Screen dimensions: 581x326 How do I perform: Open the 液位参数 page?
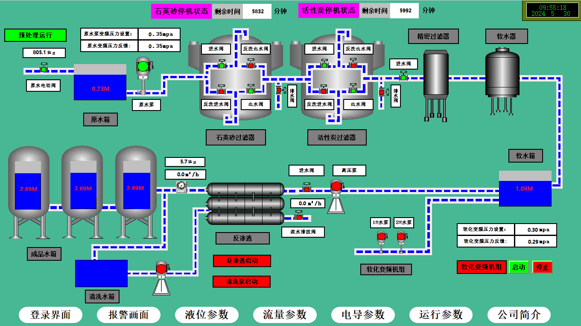[207, 315]
